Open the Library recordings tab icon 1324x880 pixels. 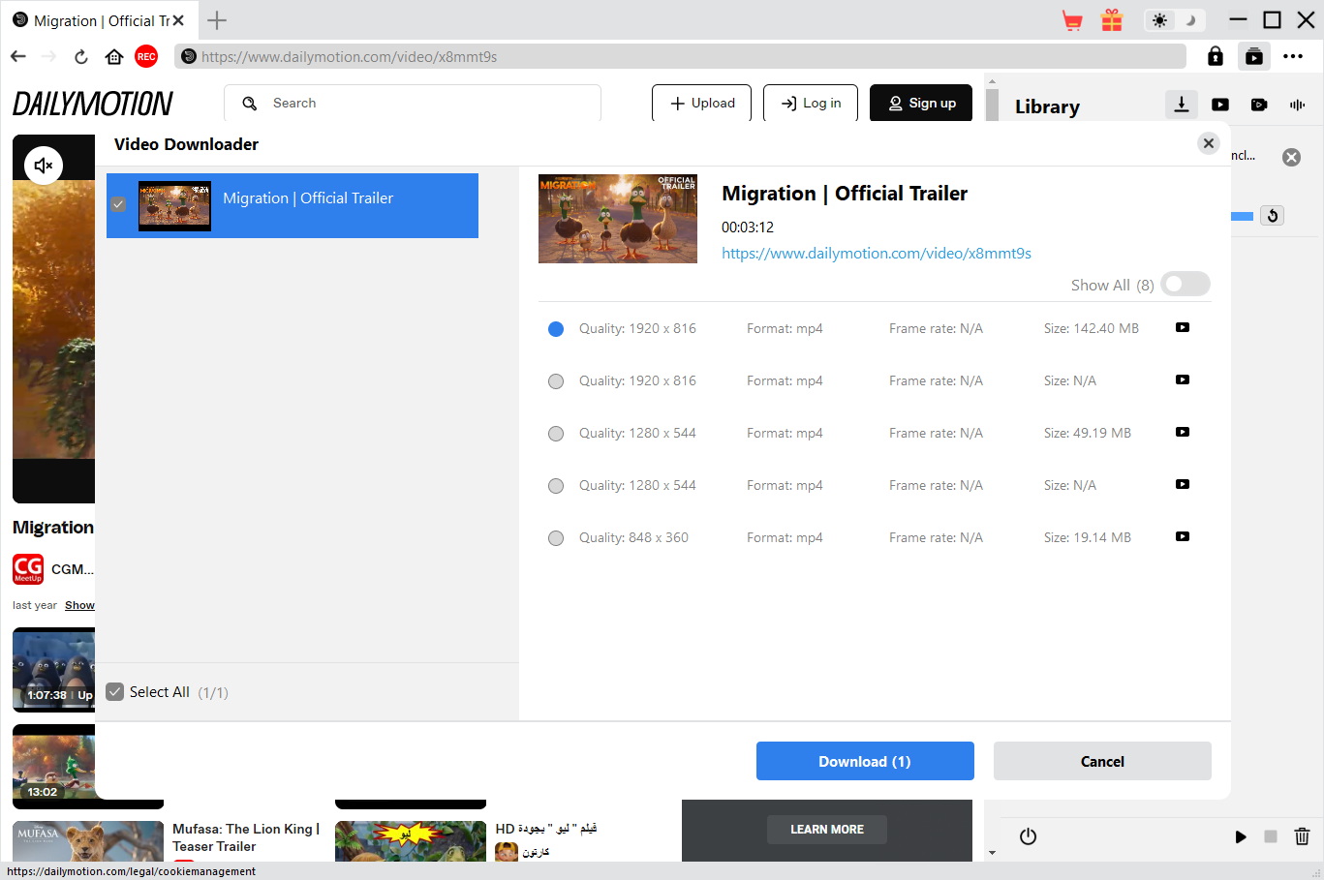[x=1259, y=105]
